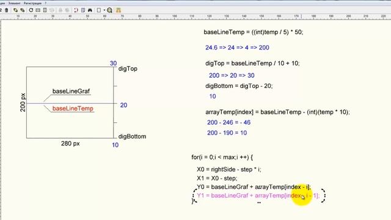Image resolution: width=391 pixels, height=220 pixels.
Task: Click the '200 => 20 => 30' text
Action: click(232, 75)
